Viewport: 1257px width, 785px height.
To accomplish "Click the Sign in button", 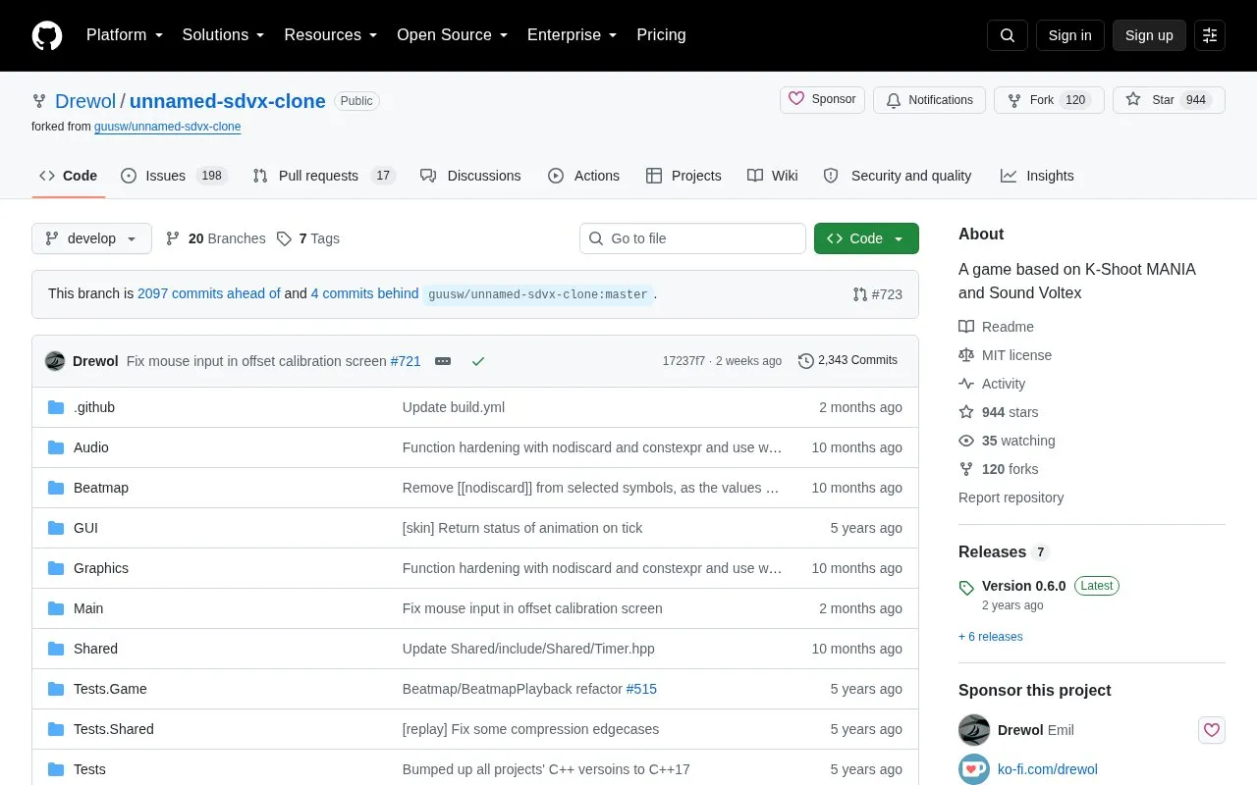I will pos(1069,35).
